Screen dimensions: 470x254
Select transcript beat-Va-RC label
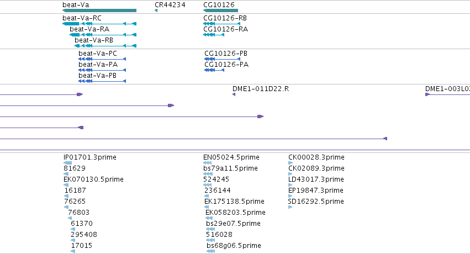pos(82,18)
